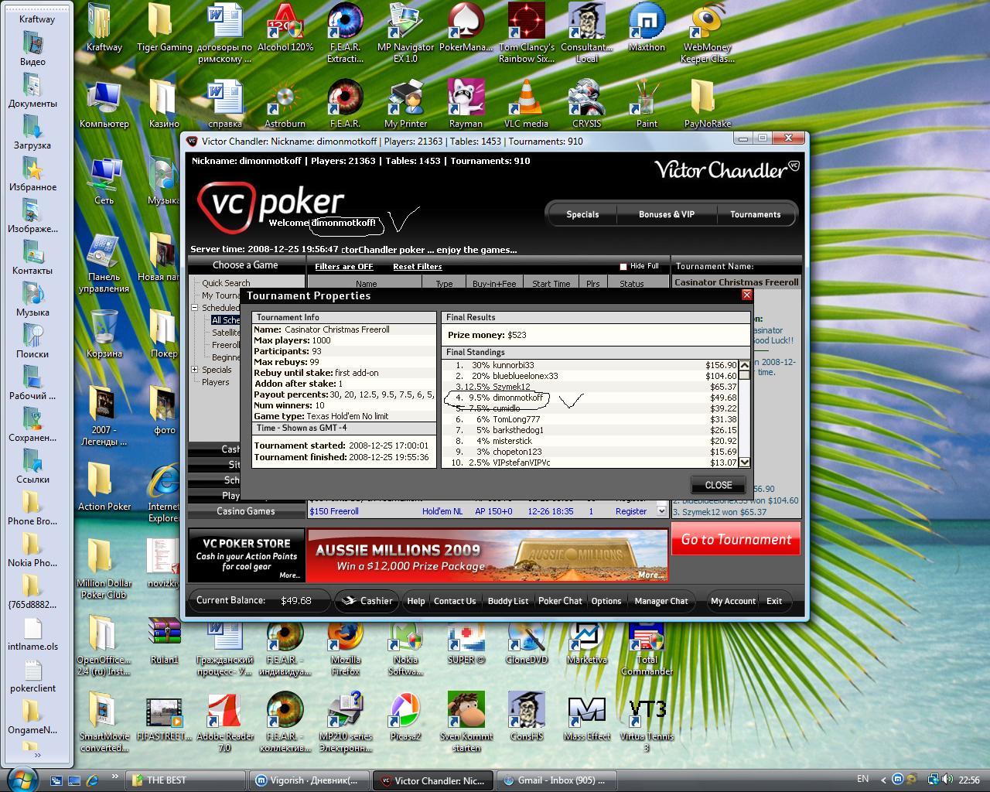Open the WebMoney Keeper Classic icon
The image size is (990, 792).
(x=707, y=23)
